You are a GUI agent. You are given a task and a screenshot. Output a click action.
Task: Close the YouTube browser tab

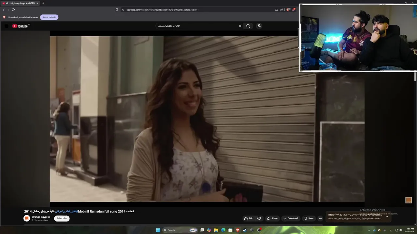(37, 3)
